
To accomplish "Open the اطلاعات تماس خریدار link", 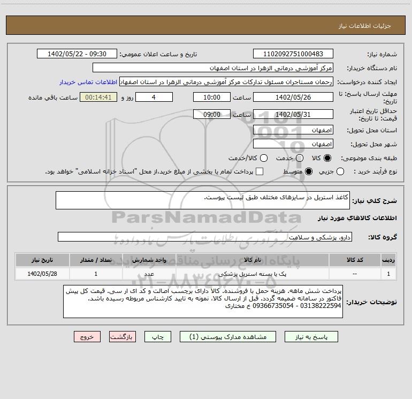I will (x=88, y=82).
